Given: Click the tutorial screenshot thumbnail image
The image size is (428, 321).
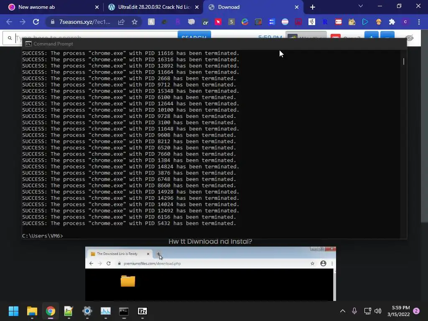Looking at the screenshot, I should point(211,274).
